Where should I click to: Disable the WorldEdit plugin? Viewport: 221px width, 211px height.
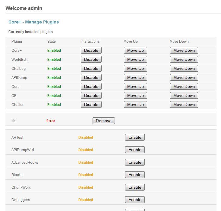click(91, 59)
